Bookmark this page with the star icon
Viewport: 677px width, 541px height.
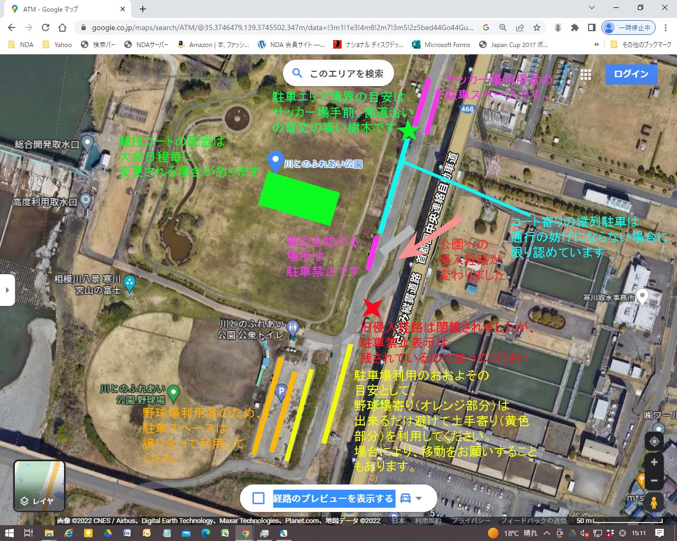point(537,27)
